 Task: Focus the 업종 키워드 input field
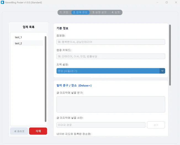(x=111, y=56)
